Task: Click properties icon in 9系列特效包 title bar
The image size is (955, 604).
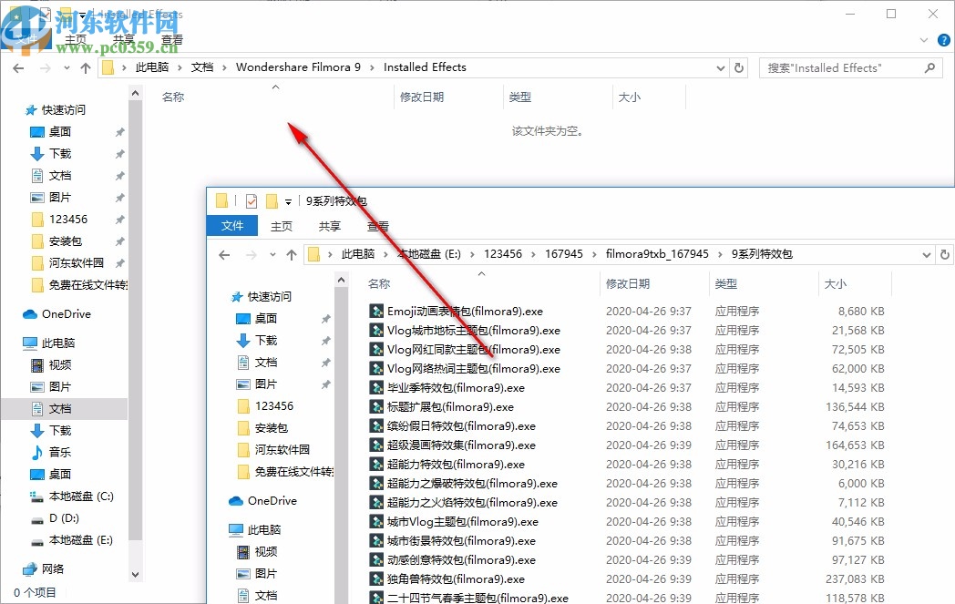Action: pyautogui.click(x=251, y=201)
